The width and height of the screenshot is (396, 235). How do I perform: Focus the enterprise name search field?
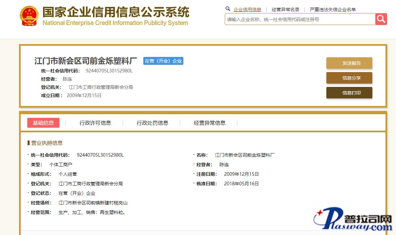tap(300, 19)
